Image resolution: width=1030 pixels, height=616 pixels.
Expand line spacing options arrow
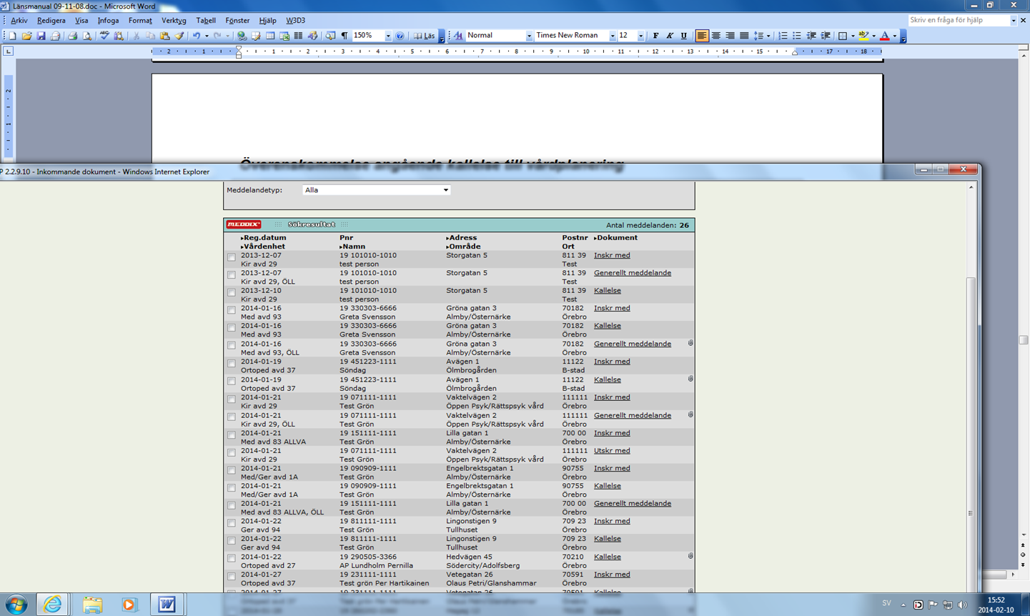click(768, 36)
